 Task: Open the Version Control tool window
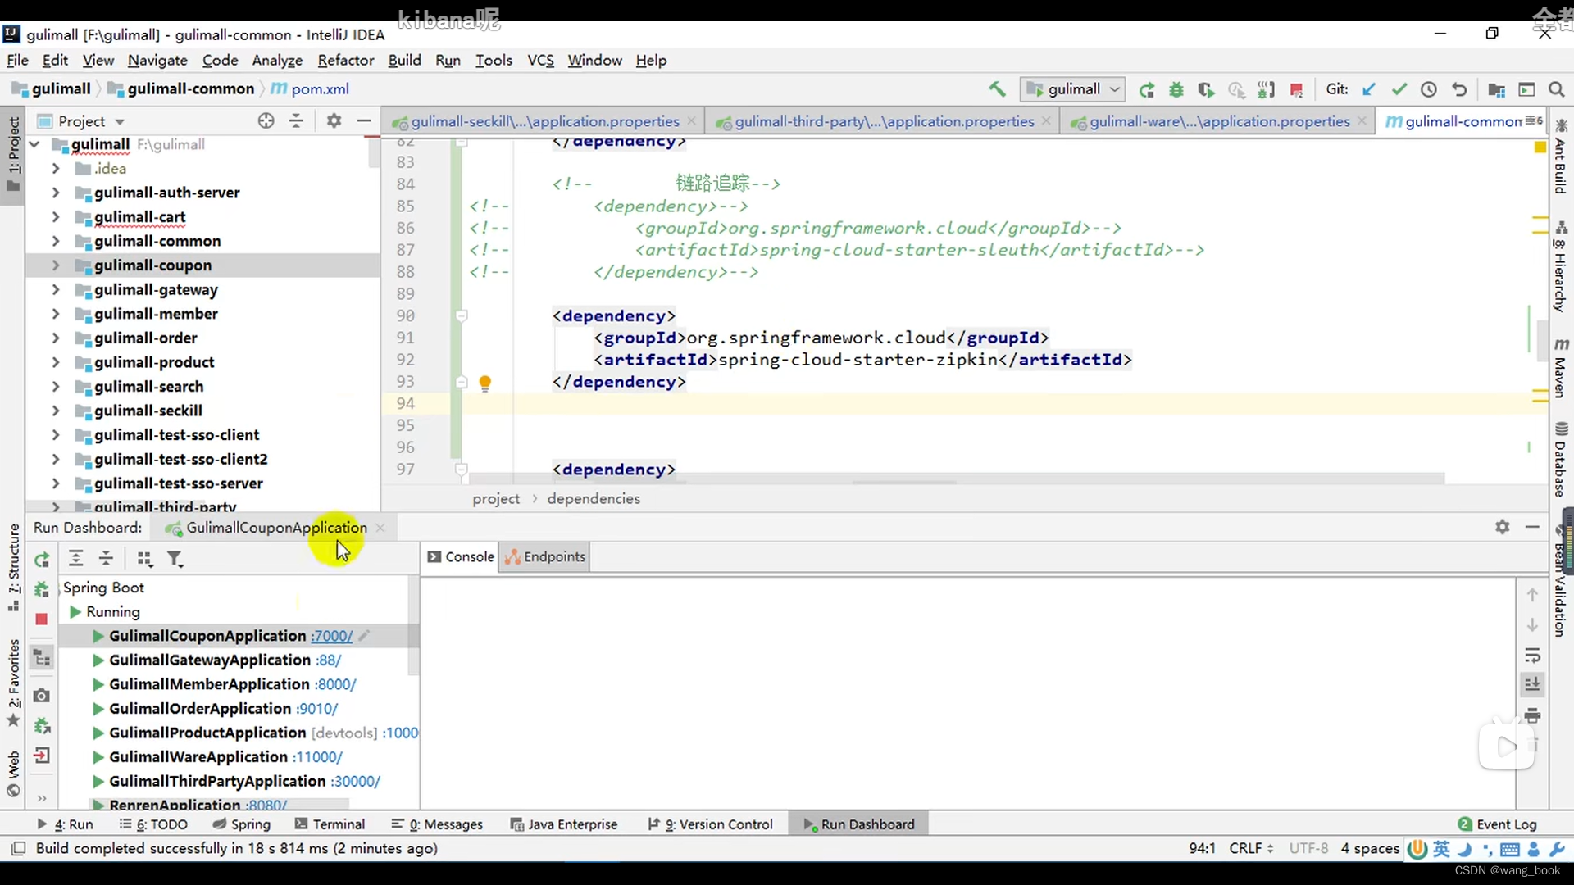[711, 824]
